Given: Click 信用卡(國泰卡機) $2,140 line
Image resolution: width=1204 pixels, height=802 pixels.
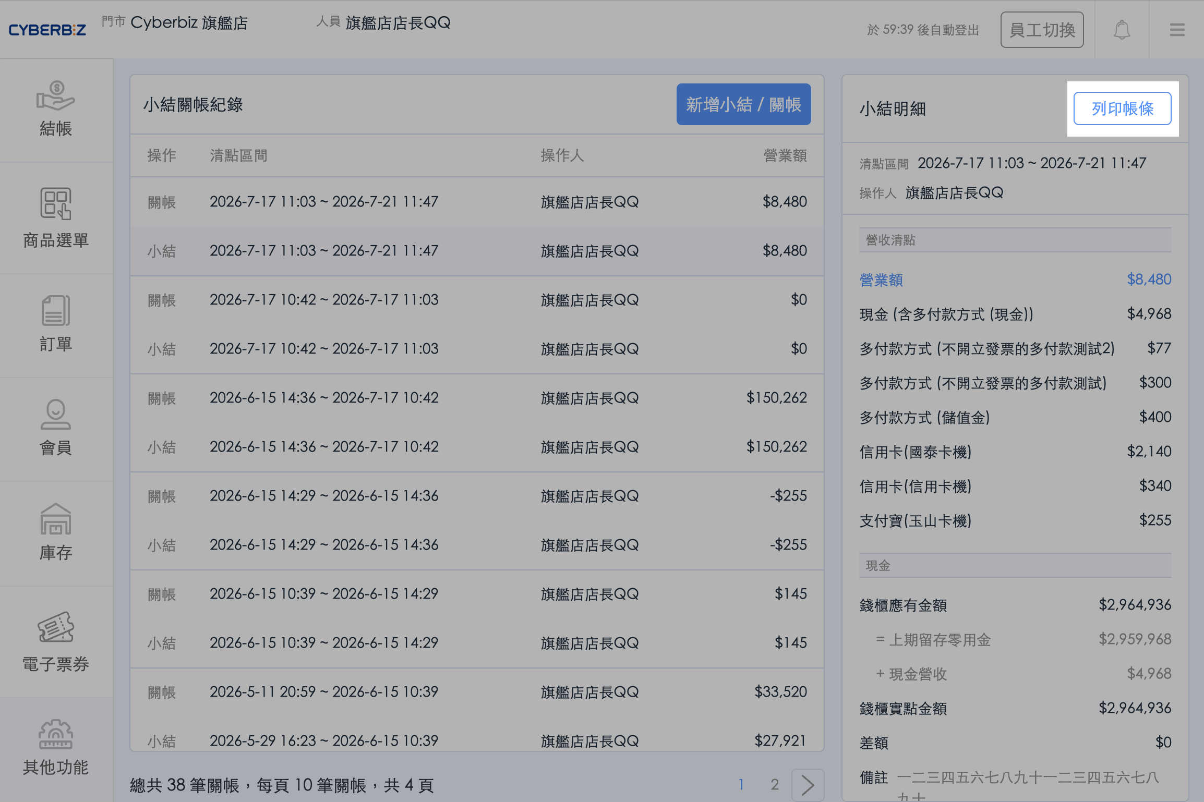Looking at the screenshot, I should pos(1015,452).
